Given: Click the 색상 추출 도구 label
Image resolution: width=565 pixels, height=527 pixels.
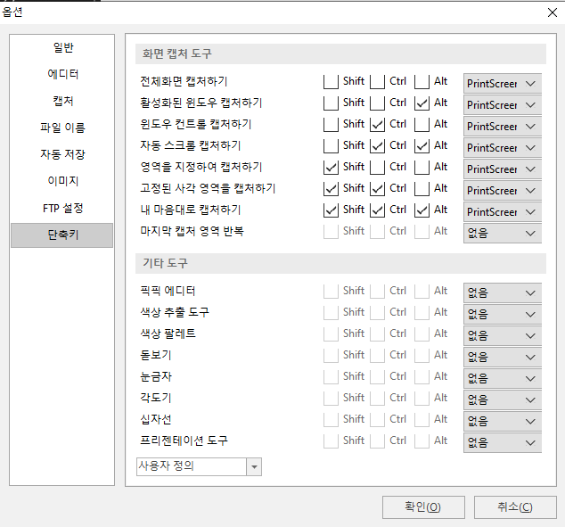Looking at the screenshot, I should [x=175, y=312].
